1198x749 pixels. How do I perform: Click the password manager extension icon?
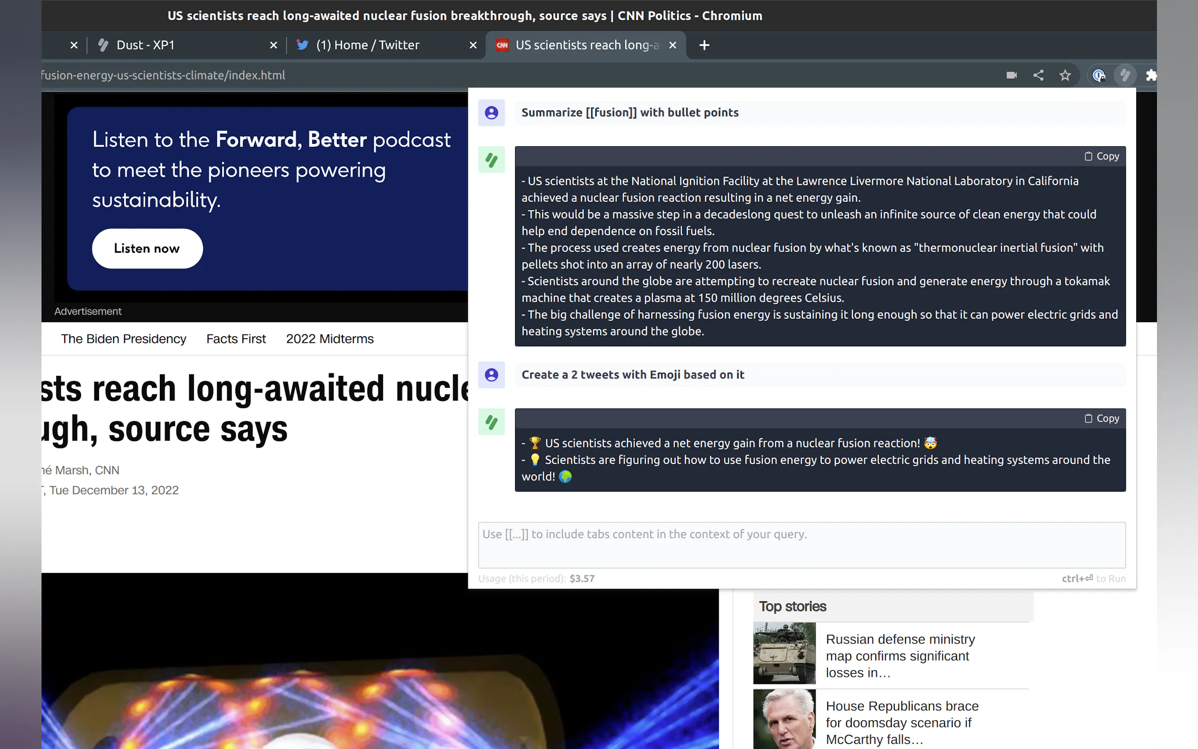pyautogui.click(x=1098, y=75)
